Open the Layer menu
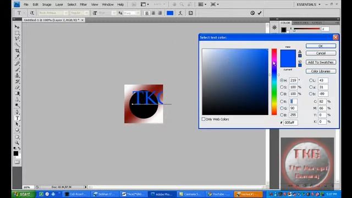 59,4
